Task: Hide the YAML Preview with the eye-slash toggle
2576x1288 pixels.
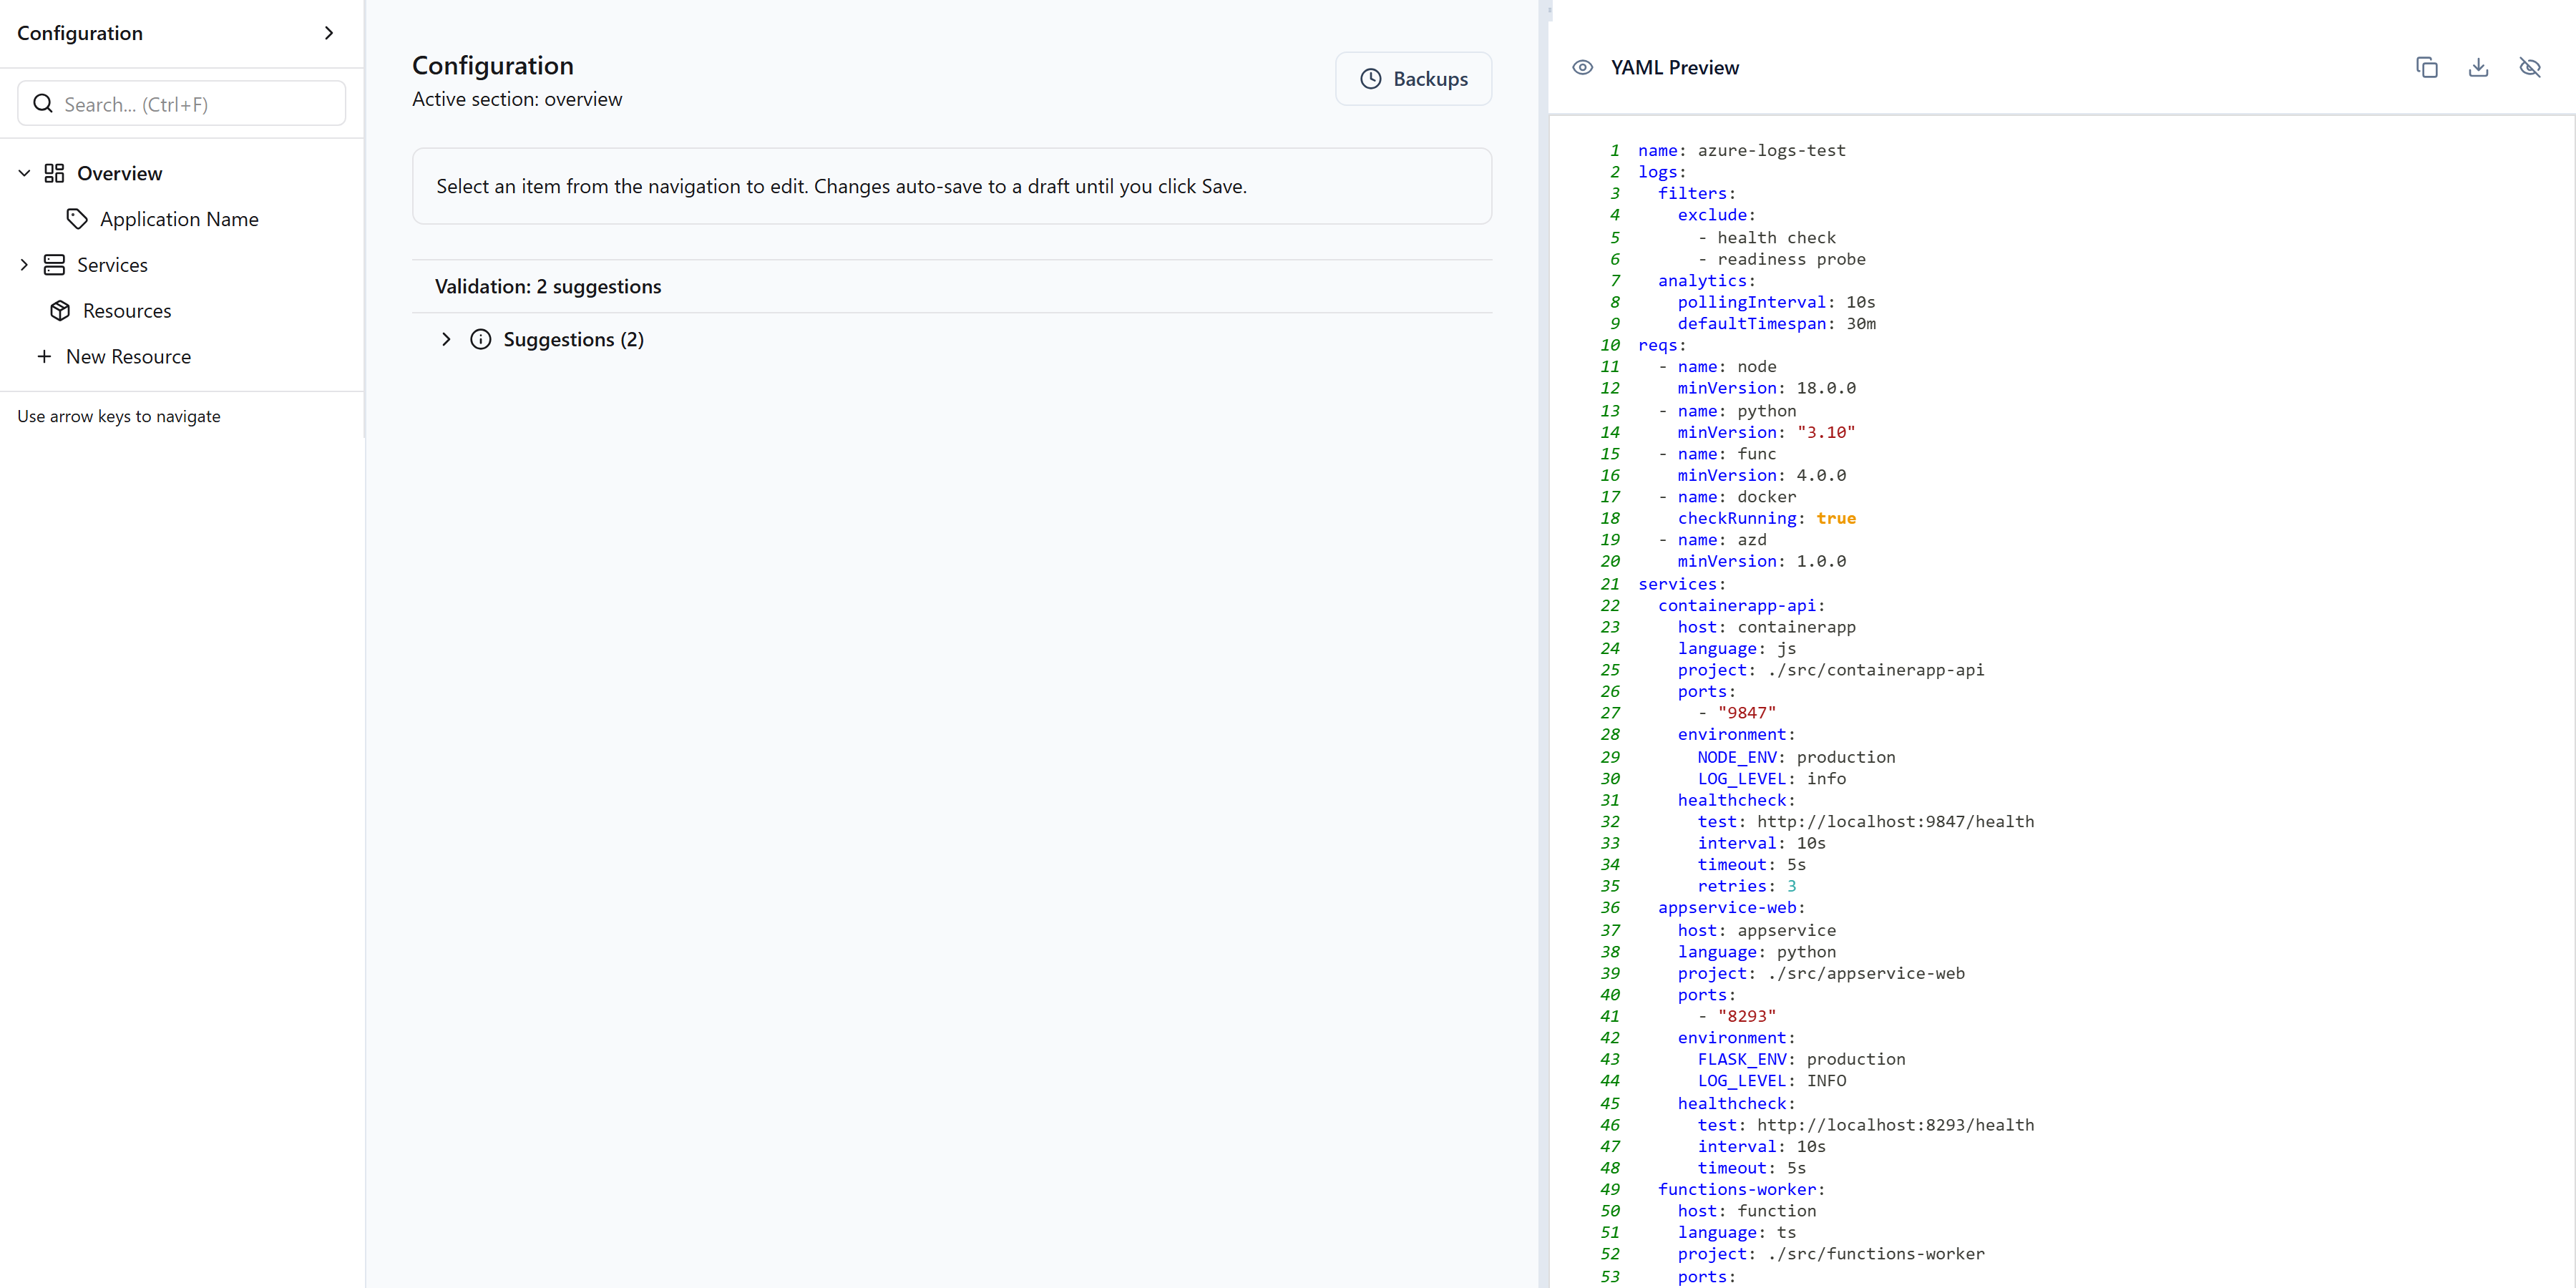Action: 2530,67
